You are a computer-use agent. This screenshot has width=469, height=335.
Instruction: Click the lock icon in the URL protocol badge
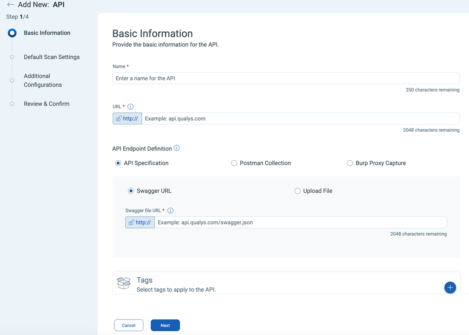click(x=119, y=119)
